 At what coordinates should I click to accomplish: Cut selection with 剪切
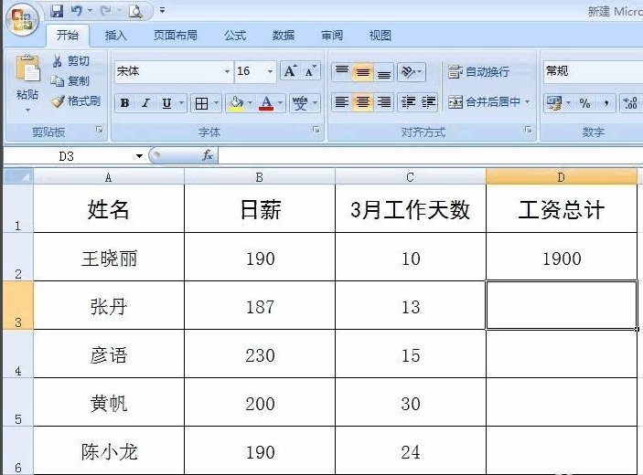70,61
